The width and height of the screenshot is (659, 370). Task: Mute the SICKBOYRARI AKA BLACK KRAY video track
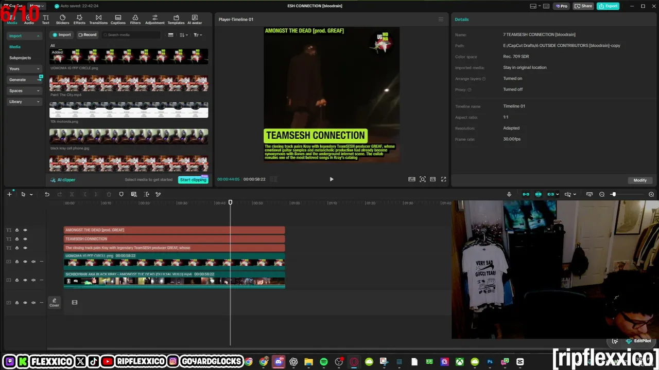point(33,280)
